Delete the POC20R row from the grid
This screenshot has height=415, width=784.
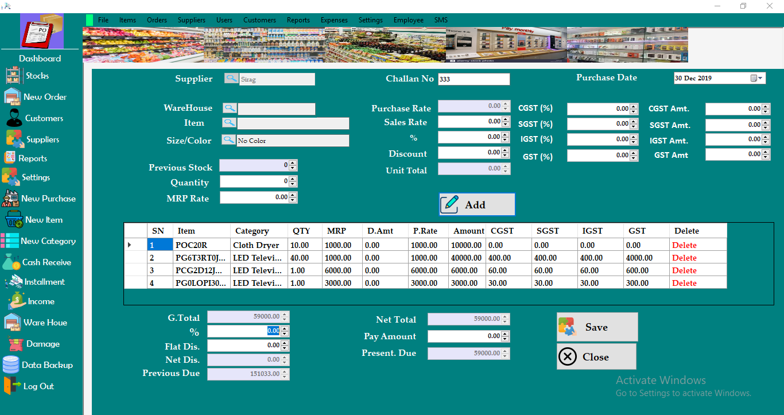[684, 245]
